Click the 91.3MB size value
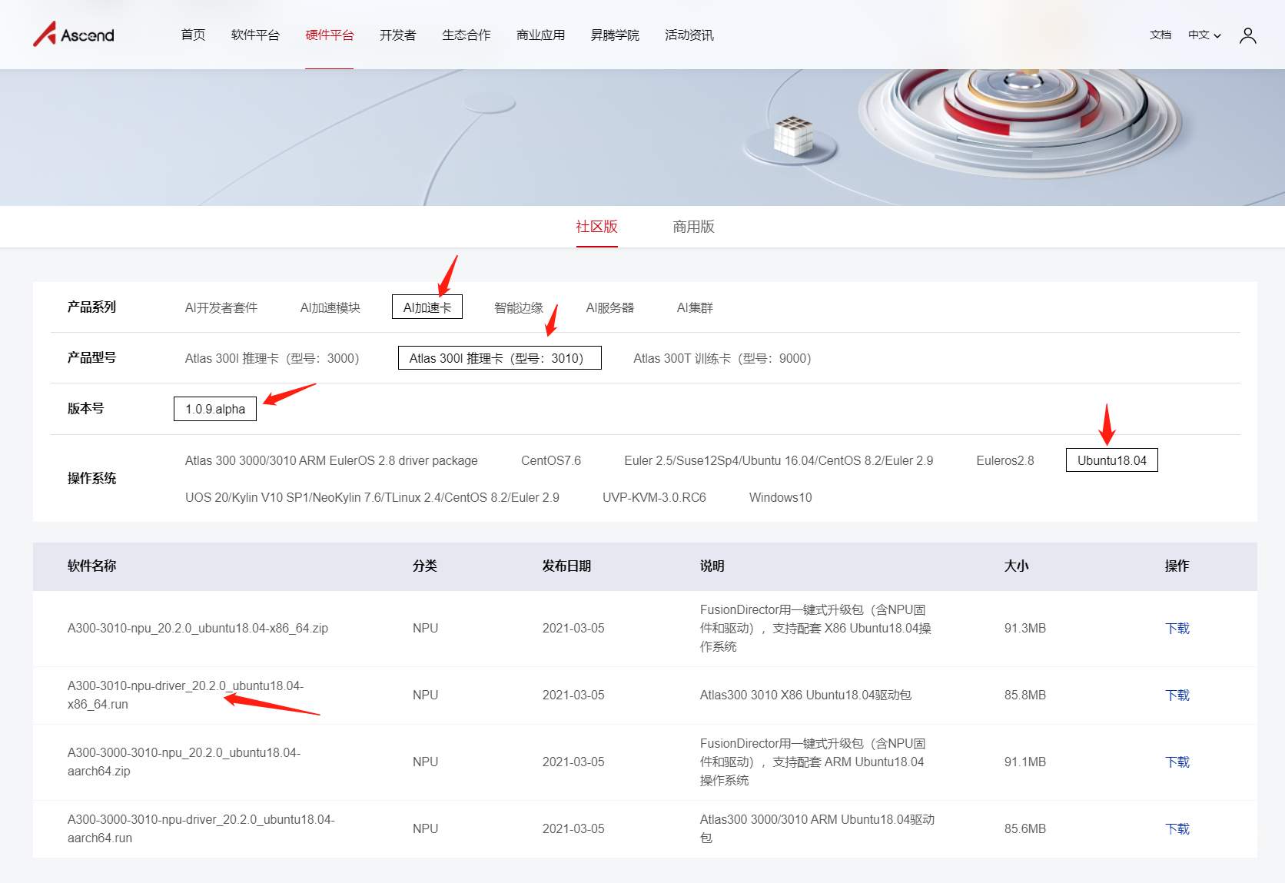1285x883 pixels. [x=1025, y=628]
